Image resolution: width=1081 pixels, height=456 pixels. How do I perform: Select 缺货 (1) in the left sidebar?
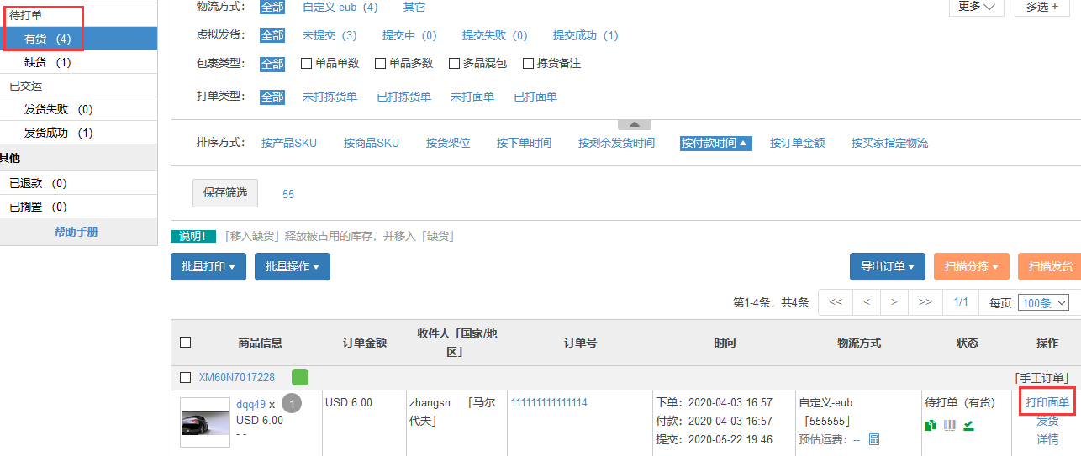tap(48, 62)
